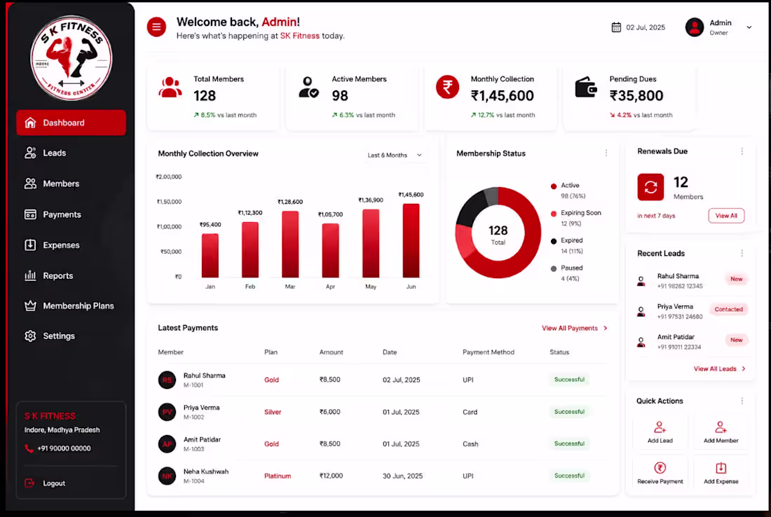Click the ₹12,000 amount cell
Screen dimensions: 771x517
click(331, 476)
